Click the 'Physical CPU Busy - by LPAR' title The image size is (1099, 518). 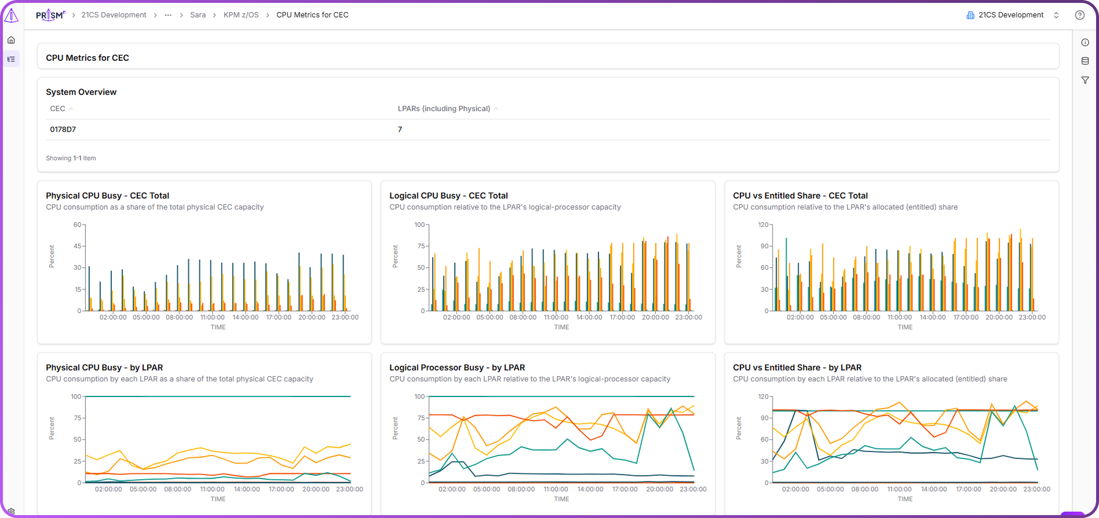click(x=104, y=368)
